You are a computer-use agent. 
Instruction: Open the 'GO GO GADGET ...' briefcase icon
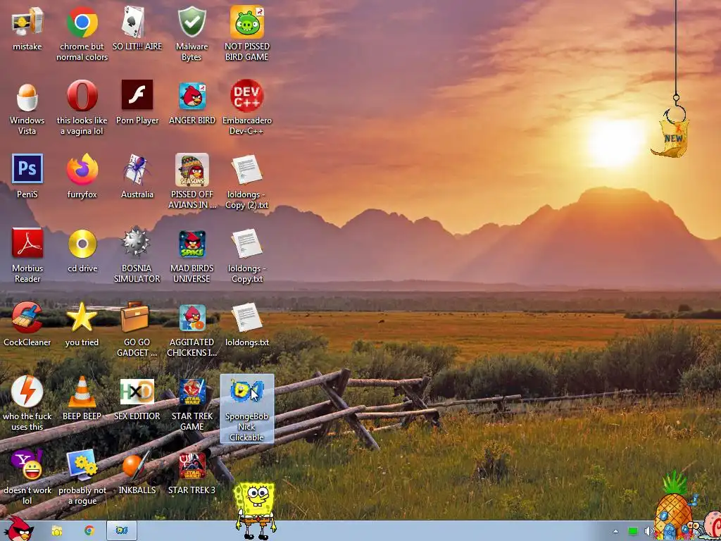pos(135,317)
